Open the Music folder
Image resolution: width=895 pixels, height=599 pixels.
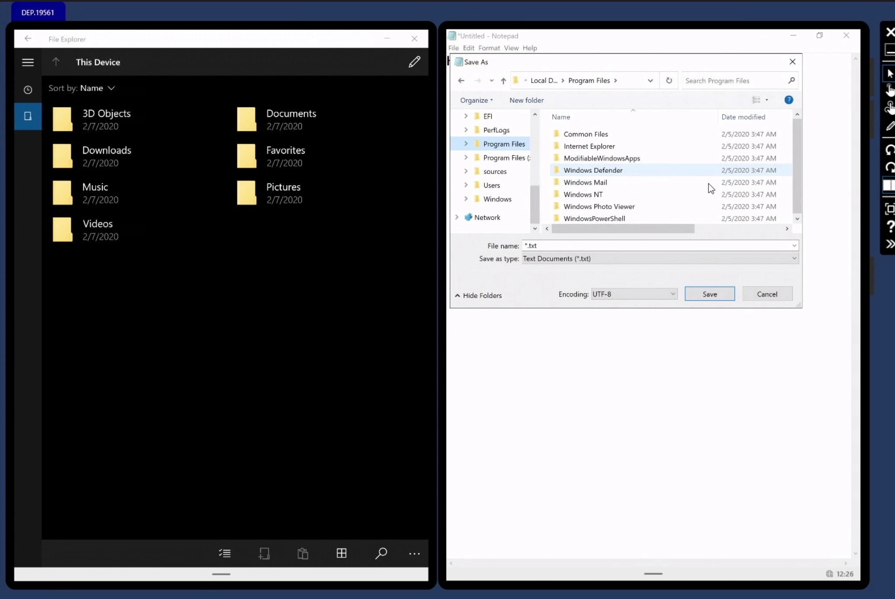click(86, 193)
